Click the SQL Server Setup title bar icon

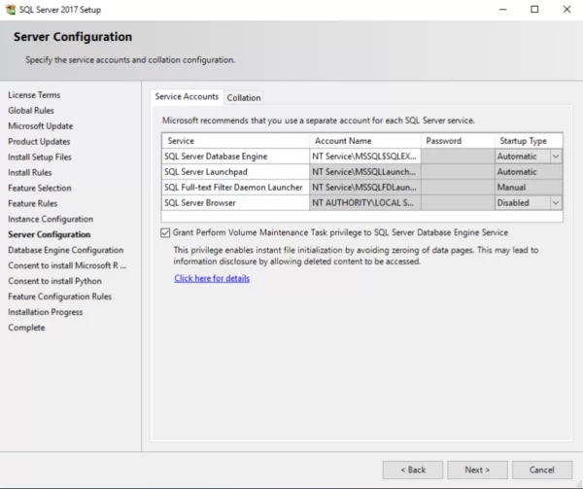[10, 9]
